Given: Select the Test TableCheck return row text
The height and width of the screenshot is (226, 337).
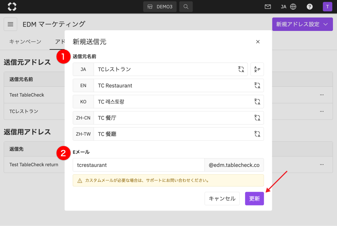Looking at the screenshot, I should [34, 164].
